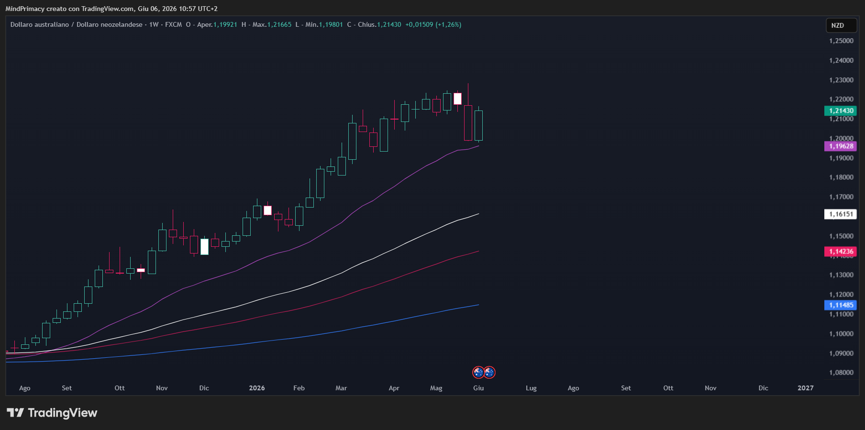Click the white 1,16151 moving average label
This screenshot has height=430, width=865.
[841, 214]
